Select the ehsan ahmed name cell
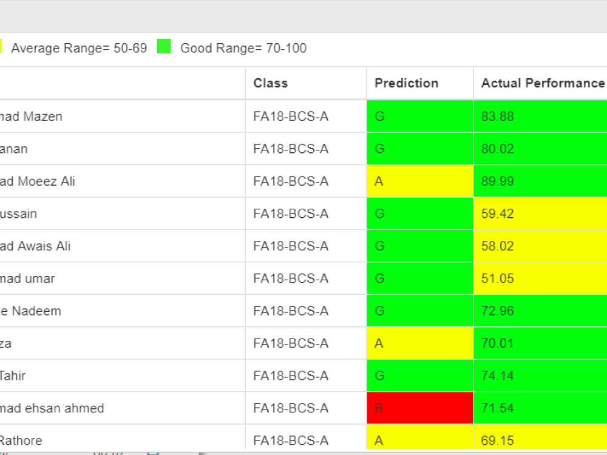607x455 pixels. 123,408
